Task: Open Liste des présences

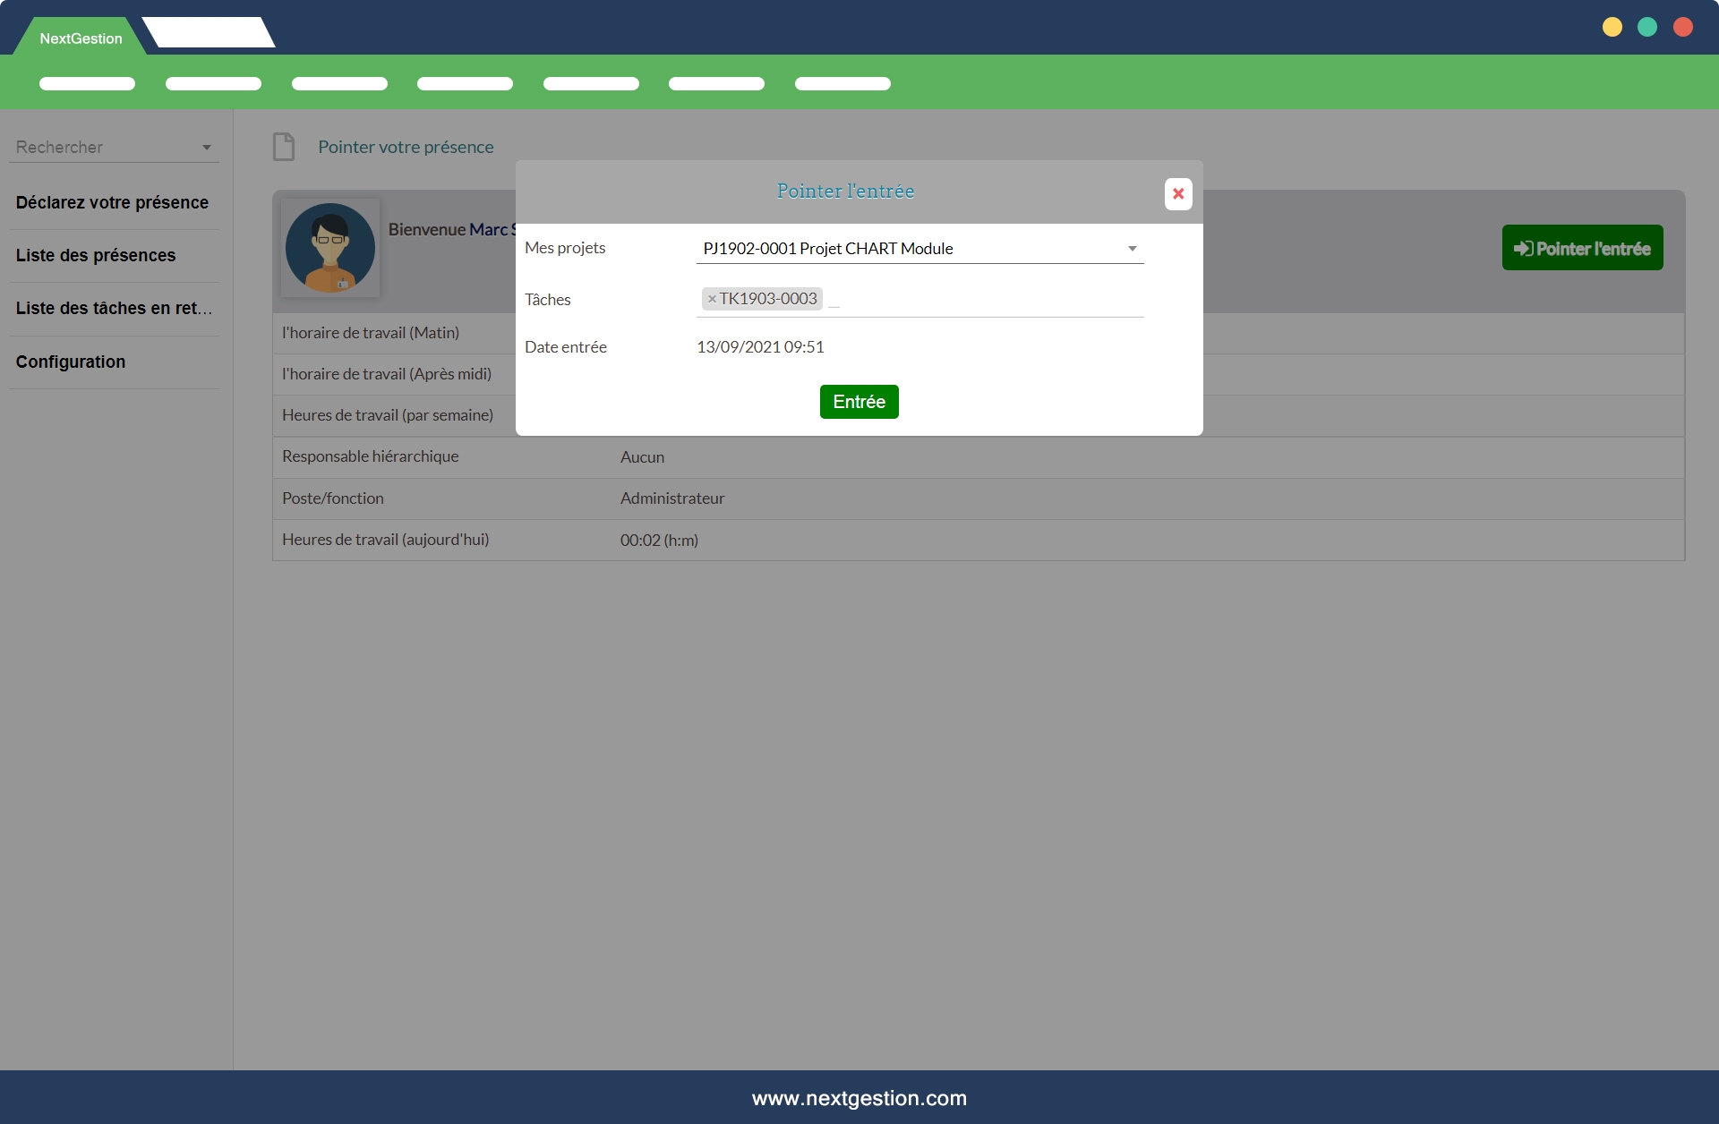Action: tap(96, 256)
